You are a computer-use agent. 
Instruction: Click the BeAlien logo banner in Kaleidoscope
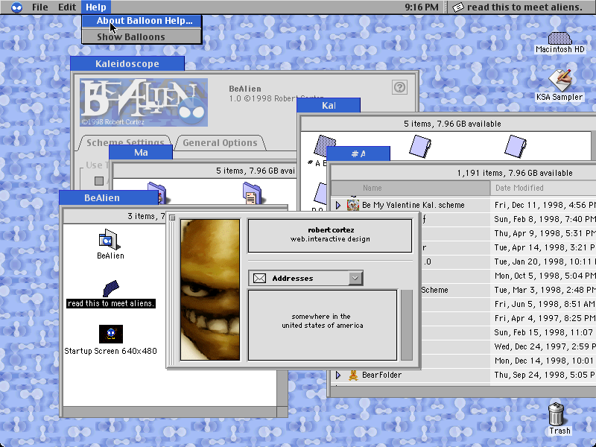[144, 103]
